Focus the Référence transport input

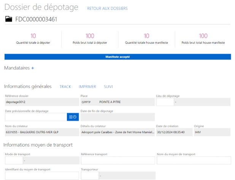tap(117, 160)
